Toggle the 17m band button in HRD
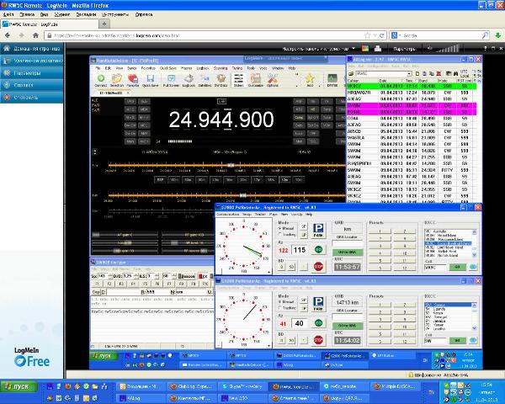 [x=257, y=180]
